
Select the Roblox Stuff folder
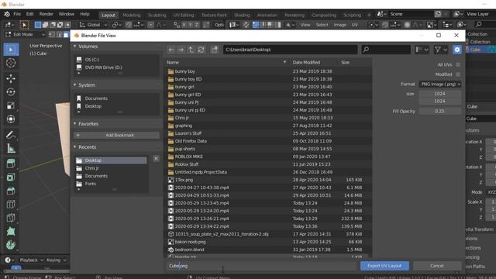click(268, 164)
